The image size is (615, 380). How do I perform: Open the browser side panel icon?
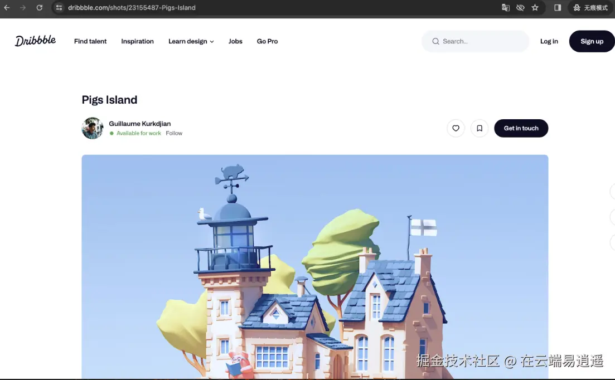558,7
